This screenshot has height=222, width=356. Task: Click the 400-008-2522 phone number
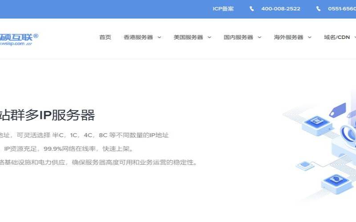click(280, 9)
